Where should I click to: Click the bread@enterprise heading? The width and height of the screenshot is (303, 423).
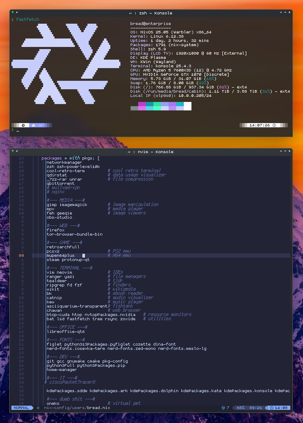150,23
